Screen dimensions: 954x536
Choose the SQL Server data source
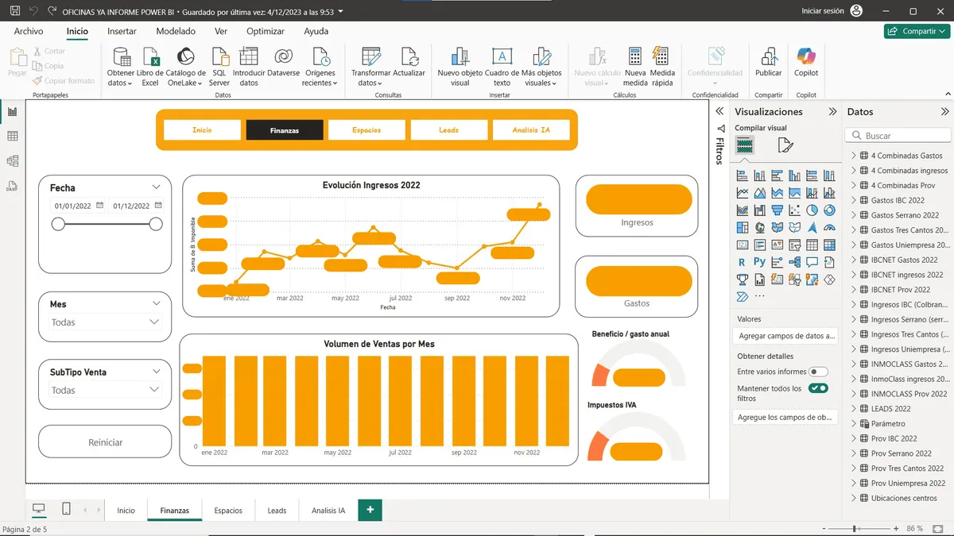click(219, 67)
